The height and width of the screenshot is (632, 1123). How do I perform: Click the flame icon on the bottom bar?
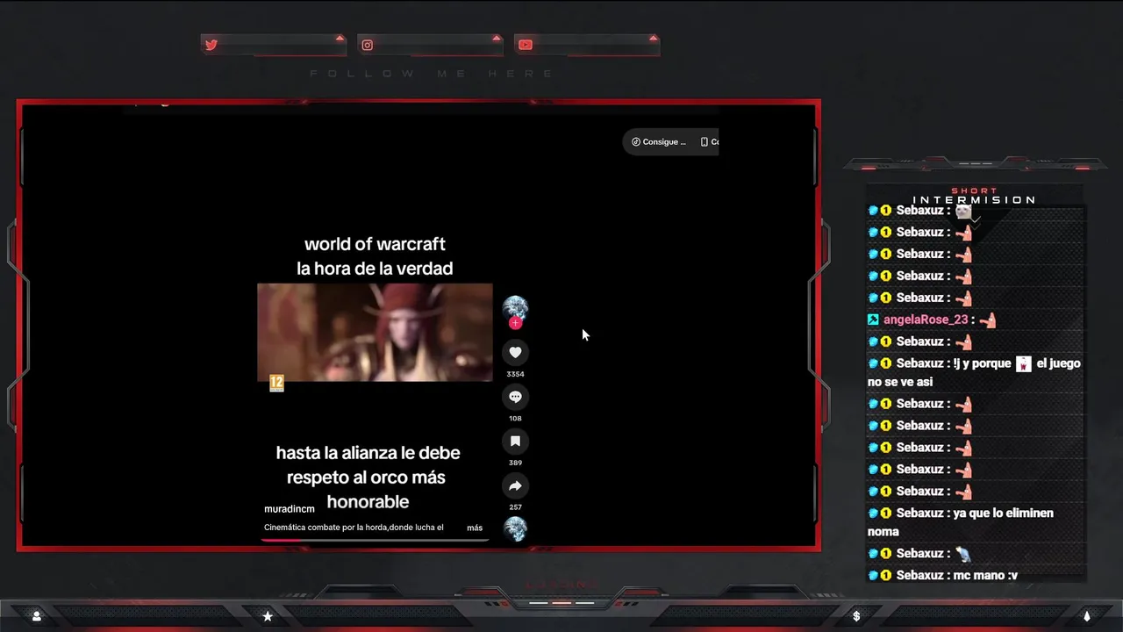click(x=1086, y=616)
